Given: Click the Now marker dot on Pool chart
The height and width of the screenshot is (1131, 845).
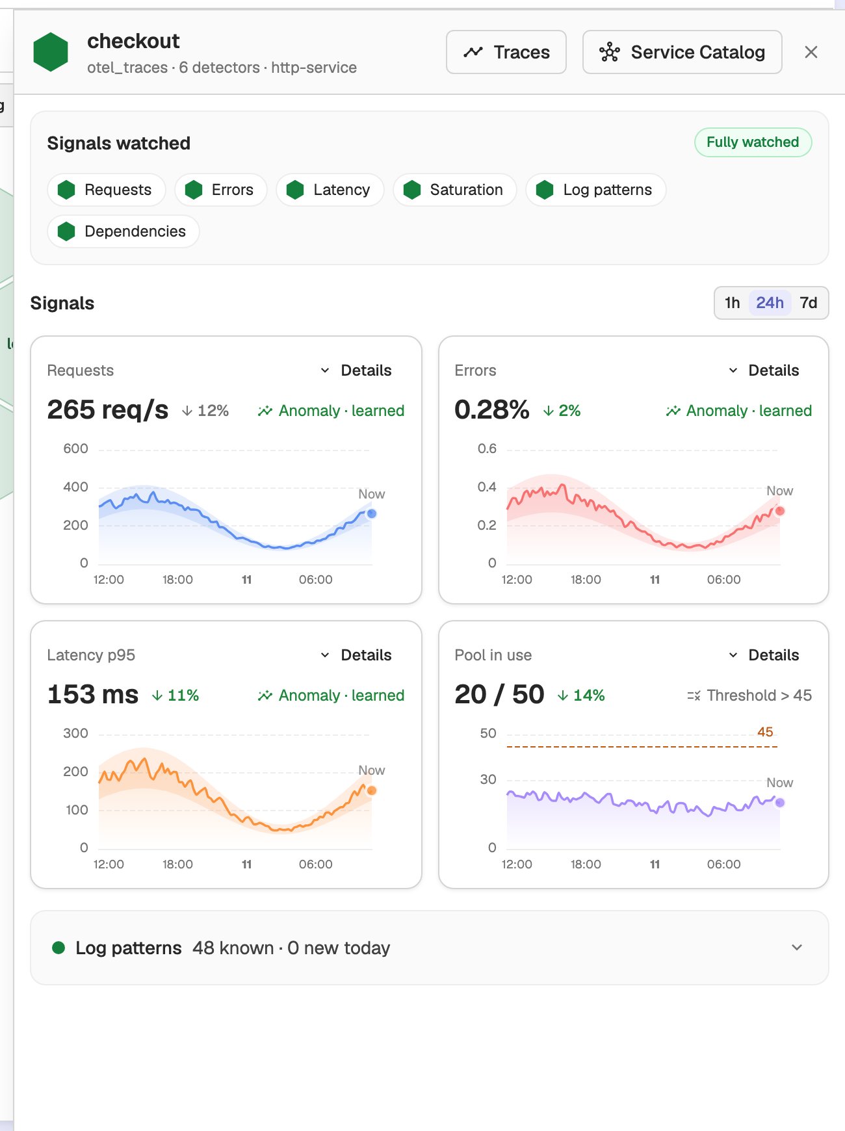Looking at the screenshot, I should pyautogui.click(x=780, y=803).
